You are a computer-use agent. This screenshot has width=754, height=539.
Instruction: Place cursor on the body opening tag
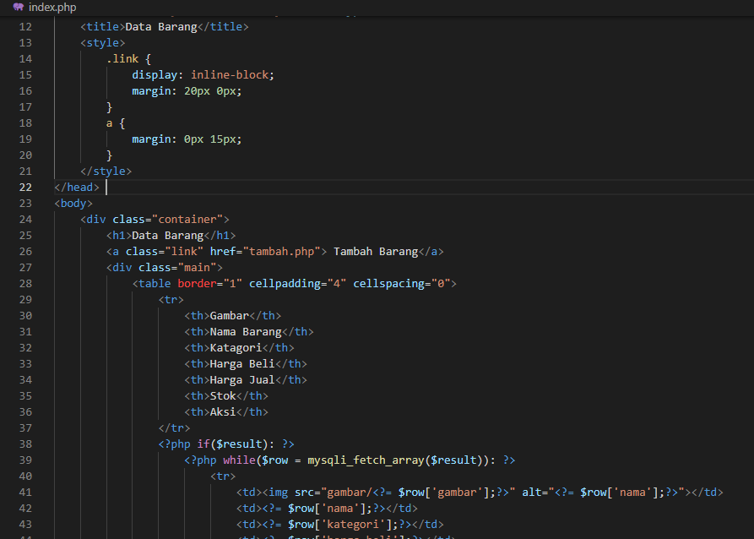coord(72,203)
